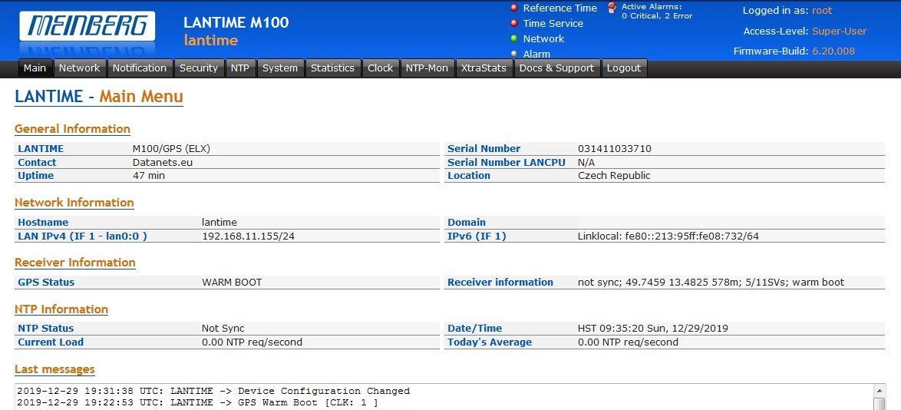Click the firmware build 6.20.008

[833, 51]
